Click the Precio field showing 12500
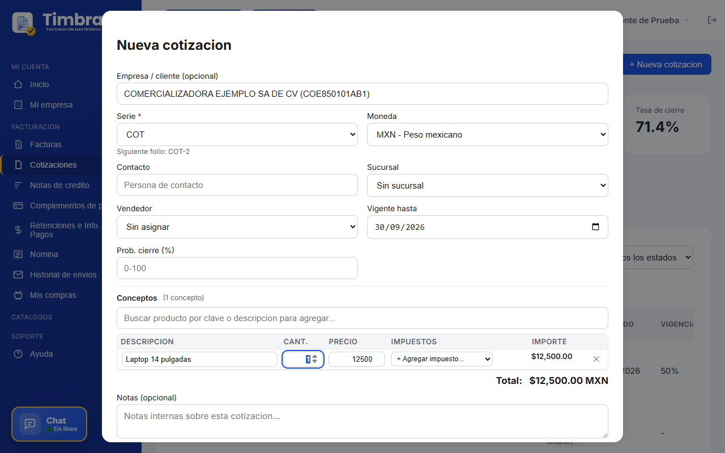 pyautogui.click(x=357, y=359)
